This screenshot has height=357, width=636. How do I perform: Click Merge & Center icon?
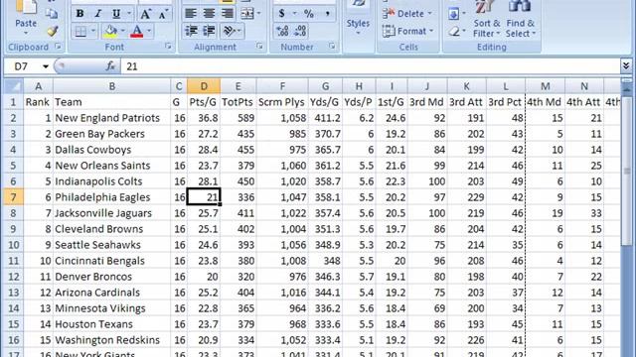(246, 14)
